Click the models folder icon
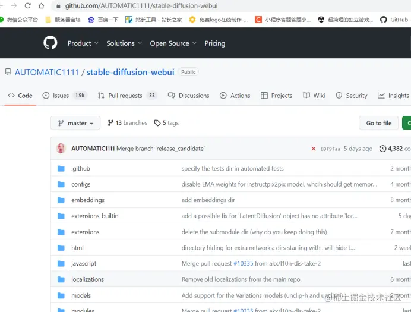The height and width of the screenshot is (312, 411). [61, 295]
